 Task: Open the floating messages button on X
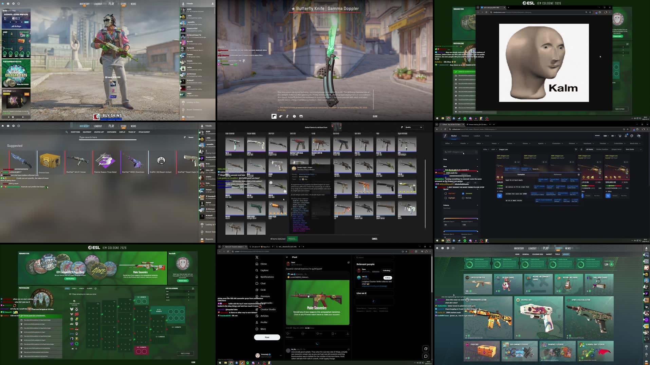[x=426, y=356]
